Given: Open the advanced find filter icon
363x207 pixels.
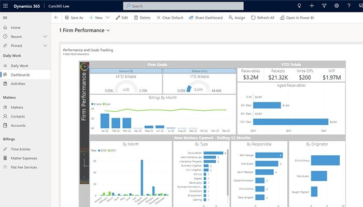Looking at the screenshot, I should point(324,6).
